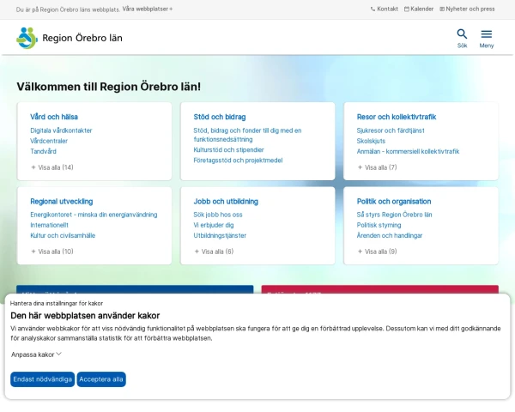Expand Våra webbplatser menu

point(148,9)
